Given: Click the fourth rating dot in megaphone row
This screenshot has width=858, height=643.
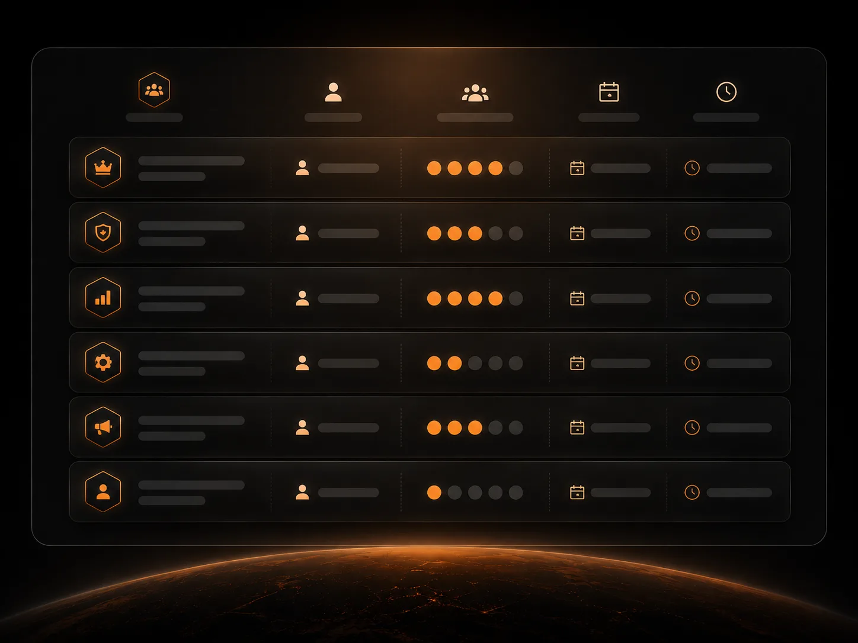Looking at the screenshot, I should click(495, 427).
